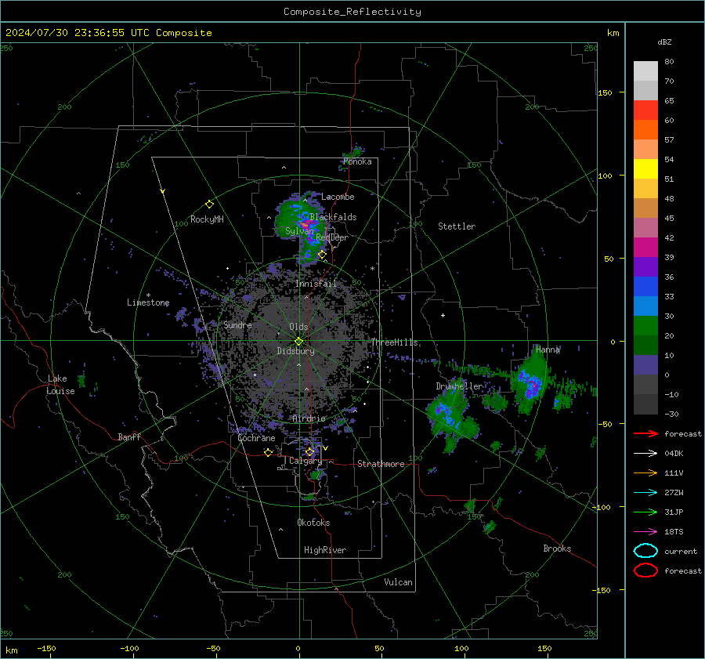Click the orange 111V arrow in legend
The image size is (705, 659).
(x=645, y=473)
